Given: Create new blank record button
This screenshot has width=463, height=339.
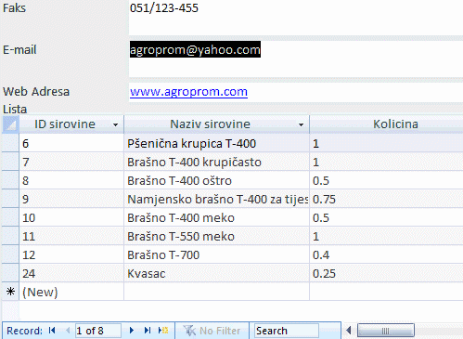Looking at the screenshot, I should point(163,331).
